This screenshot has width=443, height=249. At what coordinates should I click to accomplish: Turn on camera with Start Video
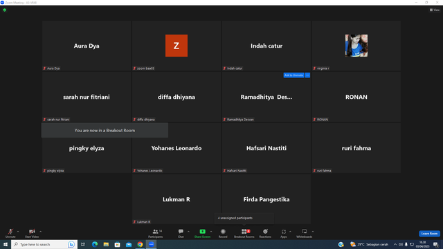[32, 233]
